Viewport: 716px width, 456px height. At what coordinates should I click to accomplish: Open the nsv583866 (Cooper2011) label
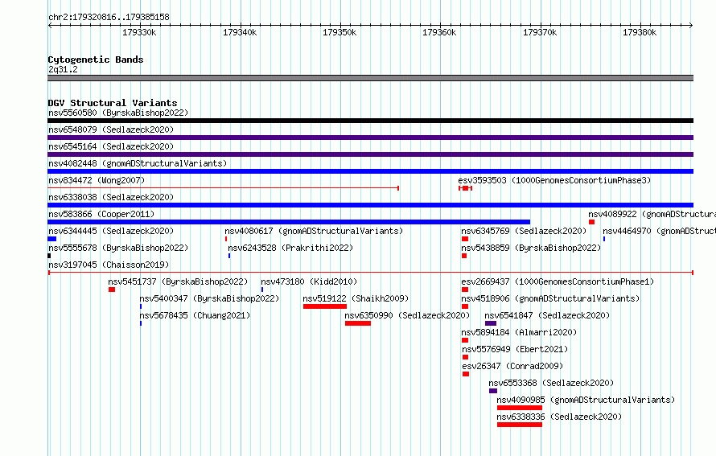pos(101,214)
